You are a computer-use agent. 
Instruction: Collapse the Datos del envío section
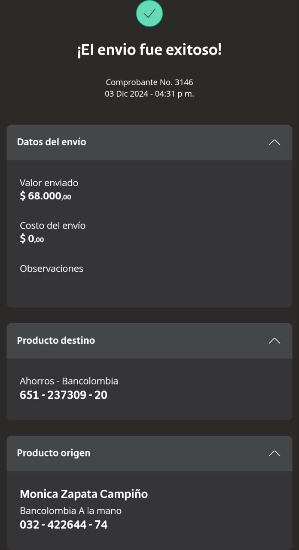point(274,142)
